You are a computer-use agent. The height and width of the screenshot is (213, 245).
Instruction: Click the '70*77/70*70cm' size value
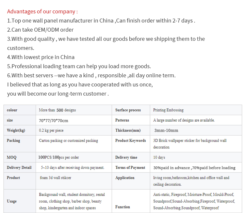coord(54,120)
